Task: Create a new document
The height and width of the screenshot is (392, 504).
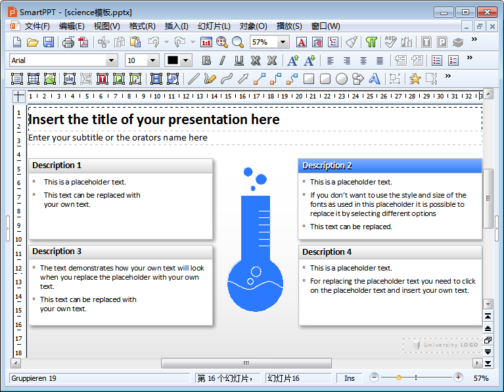Action: point(16,42)
